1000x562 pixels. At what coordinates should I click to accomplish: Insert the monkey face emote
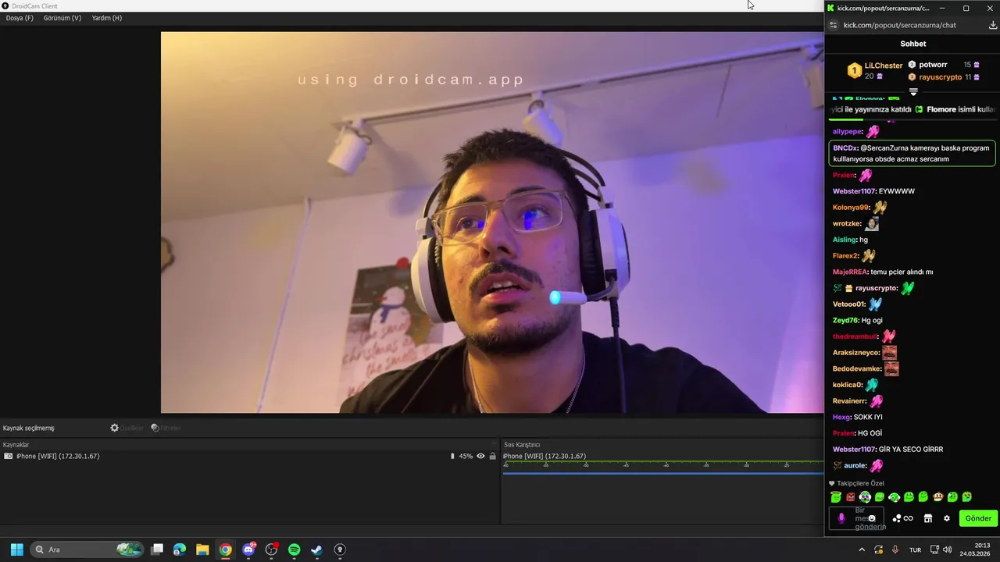[x=937, y=497]
